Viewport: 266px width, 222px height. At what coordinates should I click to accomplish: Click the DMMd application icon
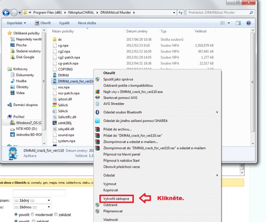pos(54,75)
